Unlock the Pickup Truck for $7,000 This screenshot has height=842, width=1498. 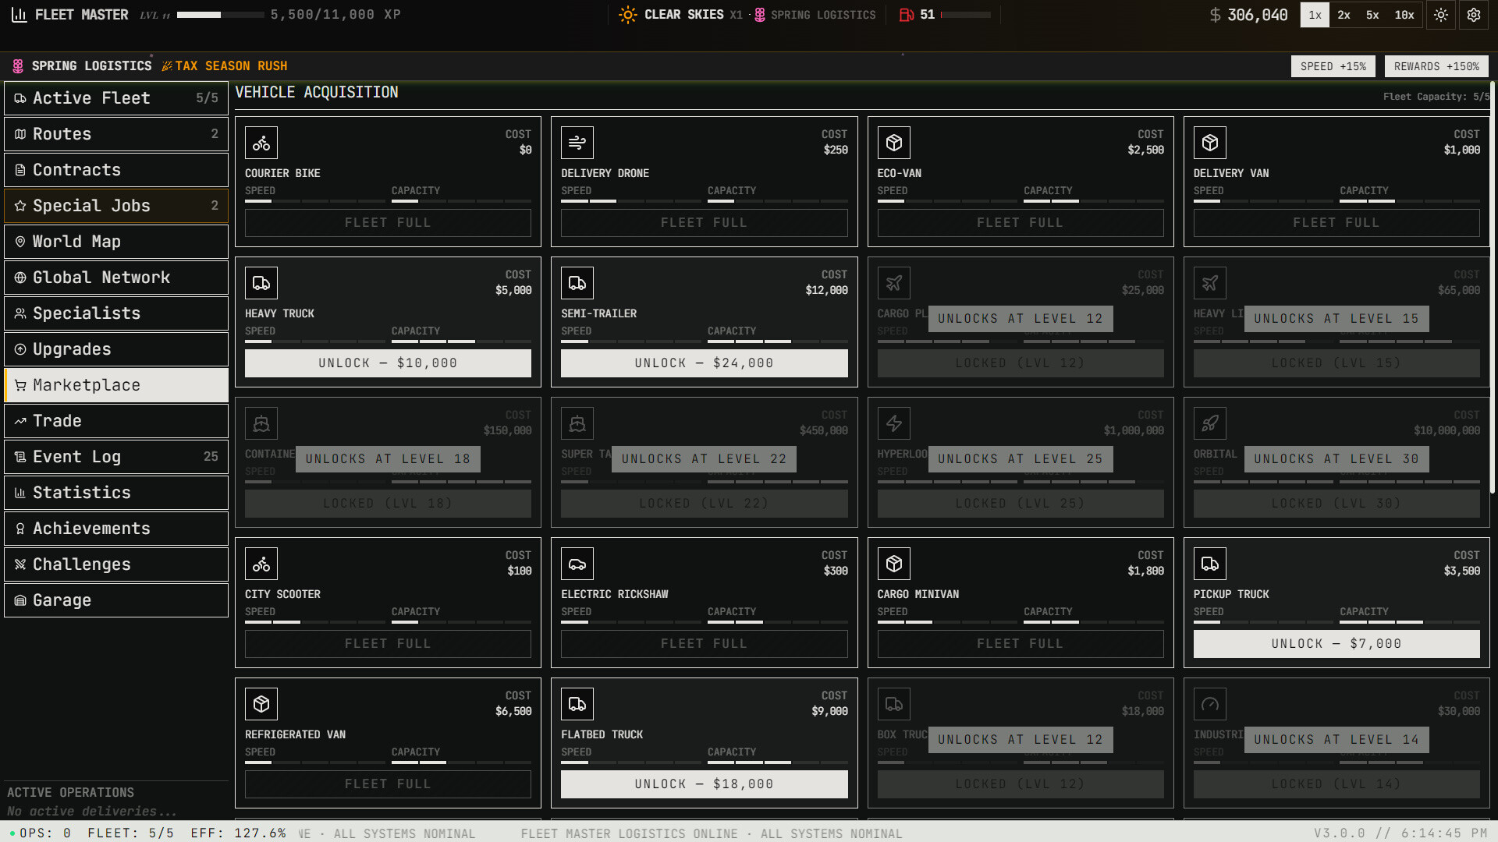click(x=1336, y=644)
